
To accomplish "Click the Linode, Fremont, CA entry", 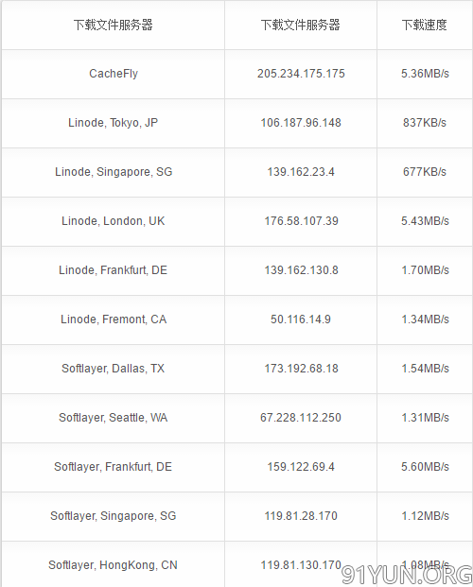I will (114, 319).
